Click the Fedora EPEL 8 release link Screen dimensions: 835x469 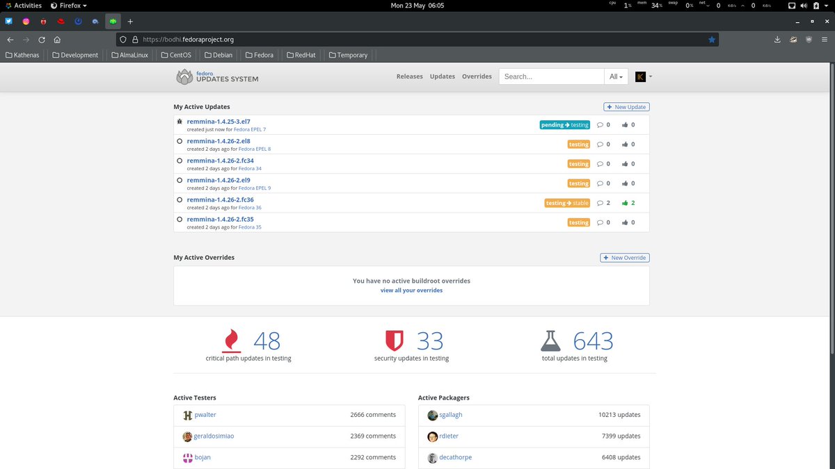(x=255, y=149)
